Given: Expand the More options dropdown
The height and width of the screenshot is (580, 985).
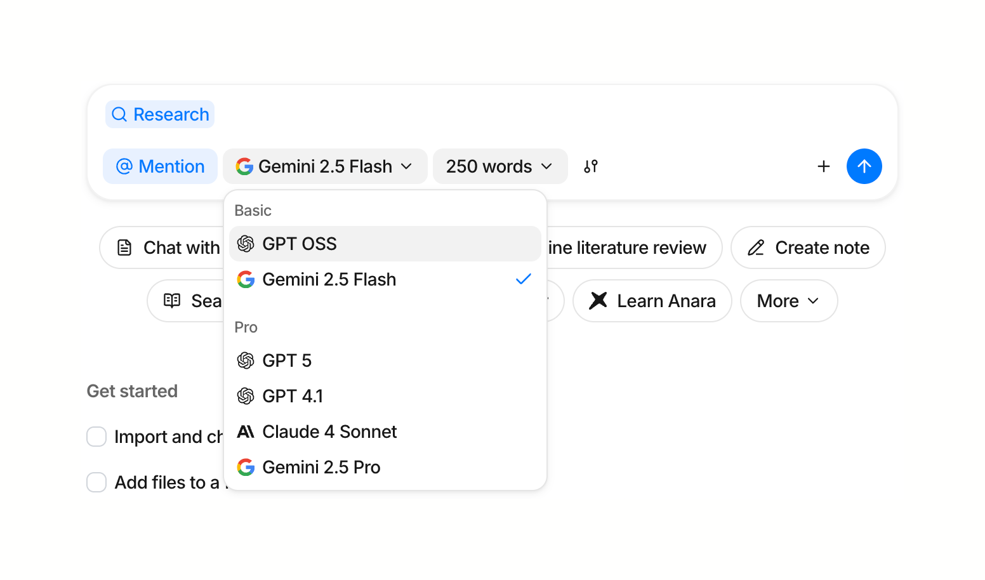Looking at the screenshot, I should point(788,301).
